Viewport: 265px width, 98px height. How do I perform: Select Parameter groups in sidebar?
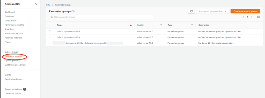[13, 56]
